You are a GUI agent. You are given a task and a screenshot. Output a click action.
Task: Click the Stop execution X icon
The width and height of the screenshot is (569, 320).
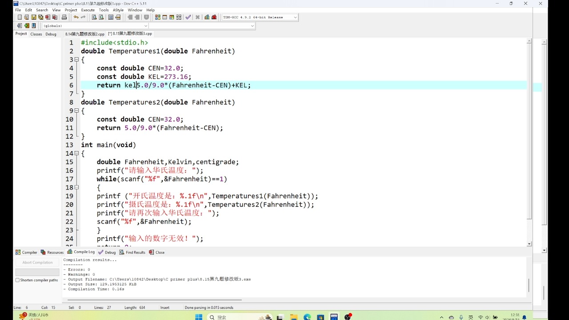tap(198, 17)
